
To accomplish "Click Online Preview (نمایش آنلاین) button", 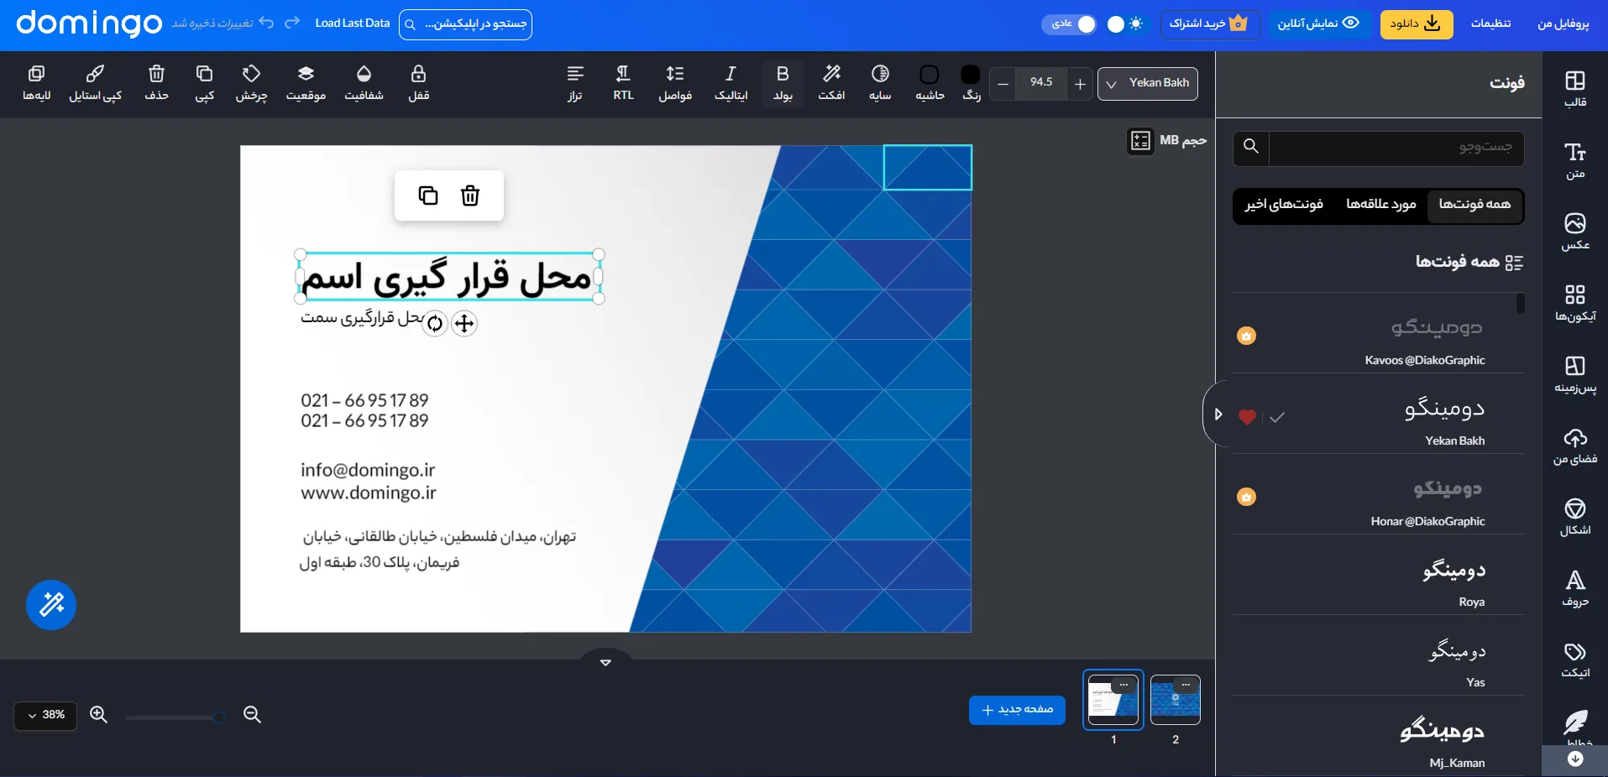I will 1318,23.
